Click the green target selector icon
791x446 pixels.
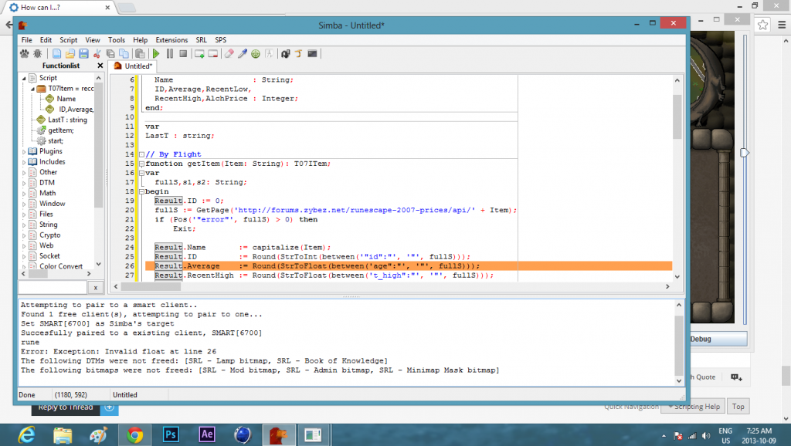pos(255,54)
